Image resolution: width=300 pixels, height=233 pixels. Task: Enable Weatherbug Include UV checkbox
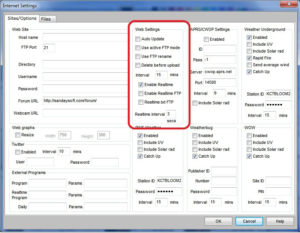[x=195, y=143]
